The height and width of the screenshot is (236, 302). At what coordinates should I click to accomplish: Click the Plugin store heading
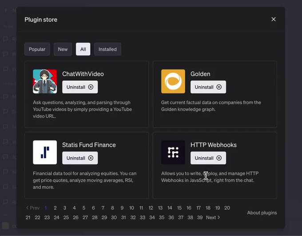tap(41, 20)
